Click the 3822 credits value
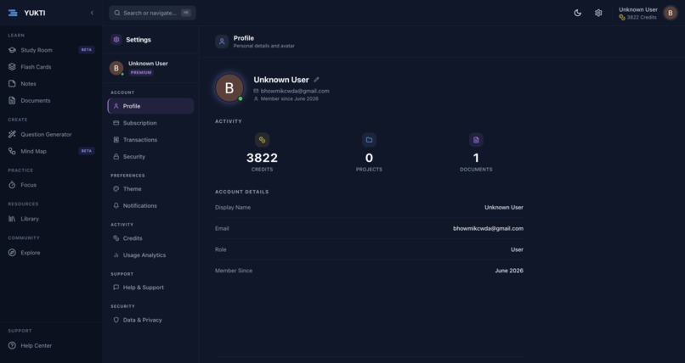 tap(262, 158)
